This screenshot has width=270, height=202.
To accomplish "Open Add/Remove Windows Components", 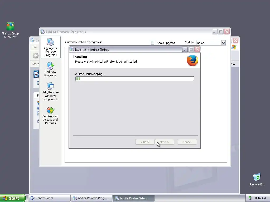I will (50, 91).
